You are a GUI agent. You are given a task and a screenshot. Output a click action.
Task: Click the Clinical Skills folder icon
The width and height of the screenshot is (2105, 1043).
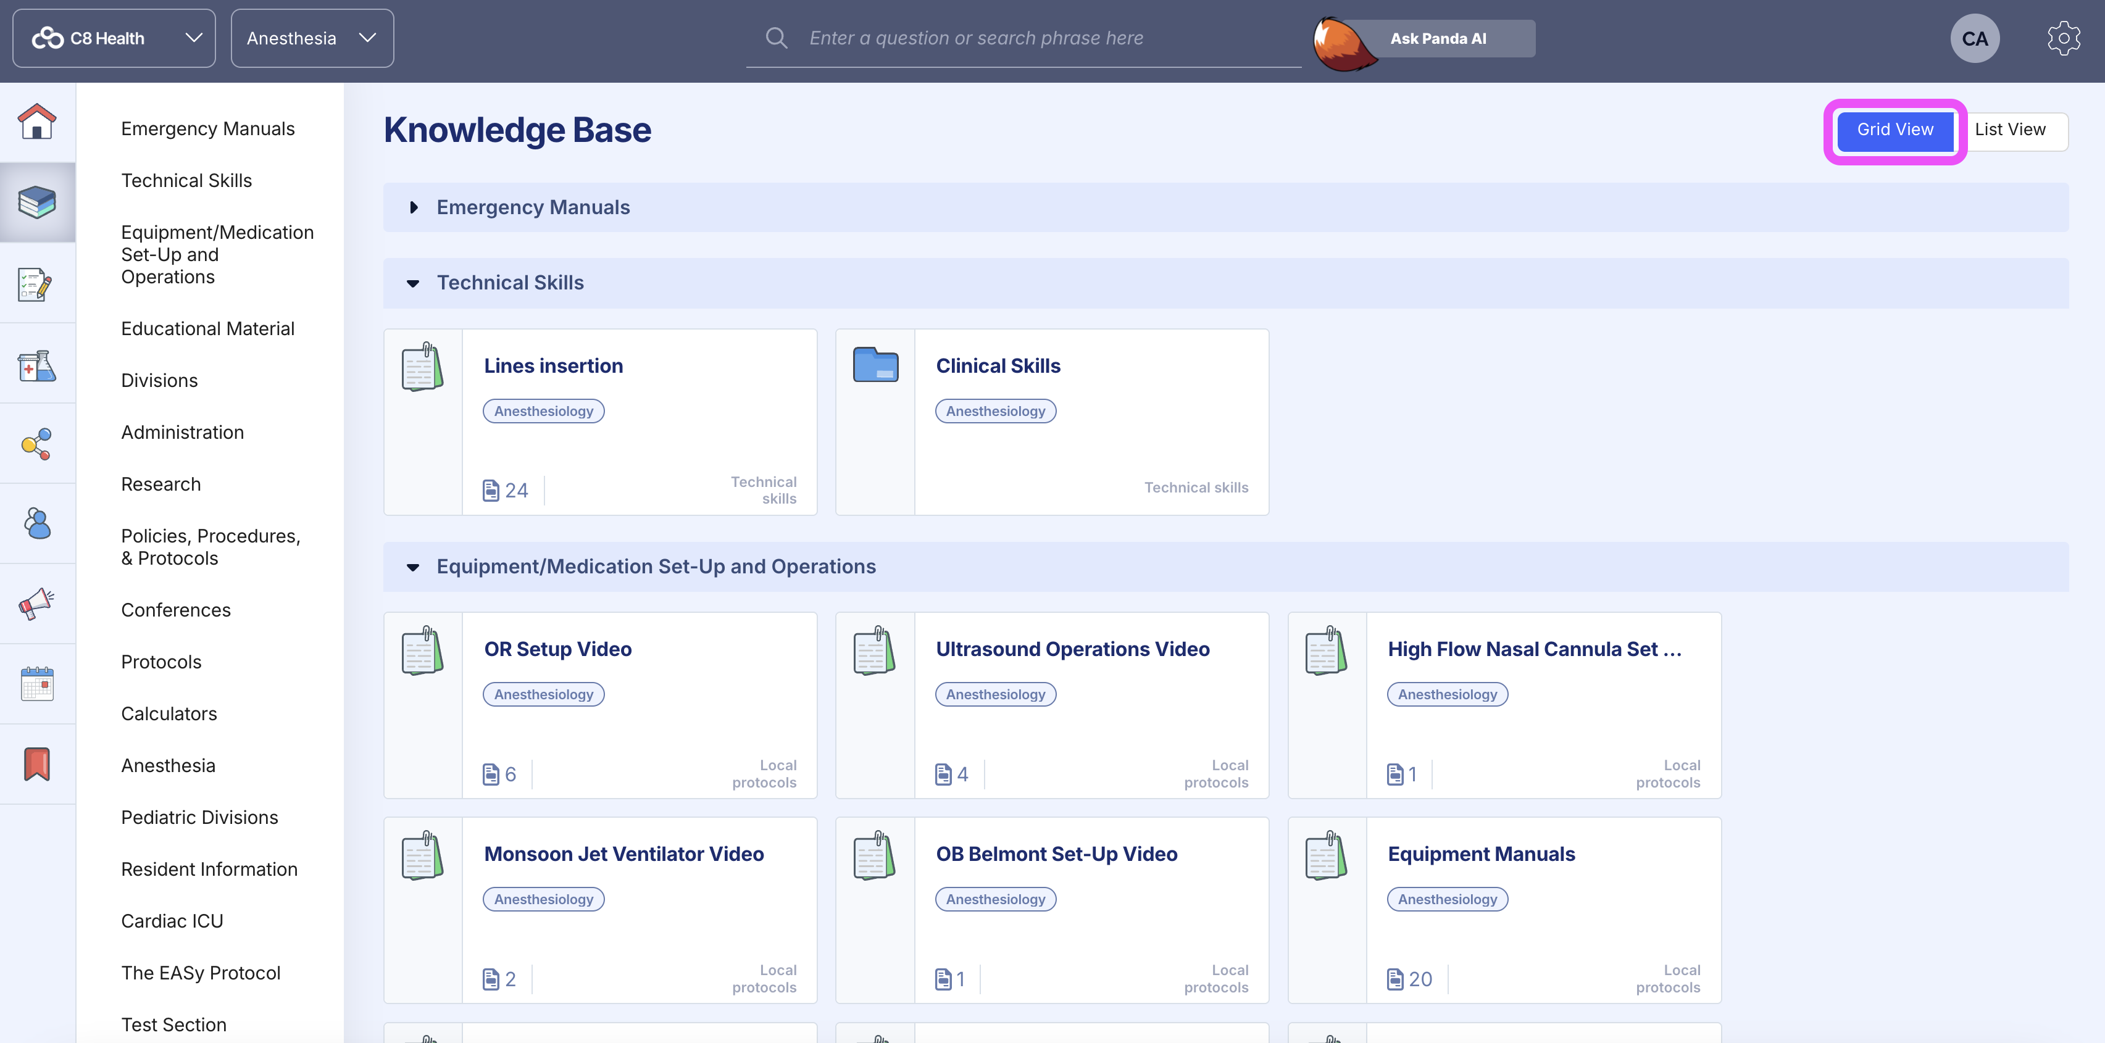click(x=875, y=364)
